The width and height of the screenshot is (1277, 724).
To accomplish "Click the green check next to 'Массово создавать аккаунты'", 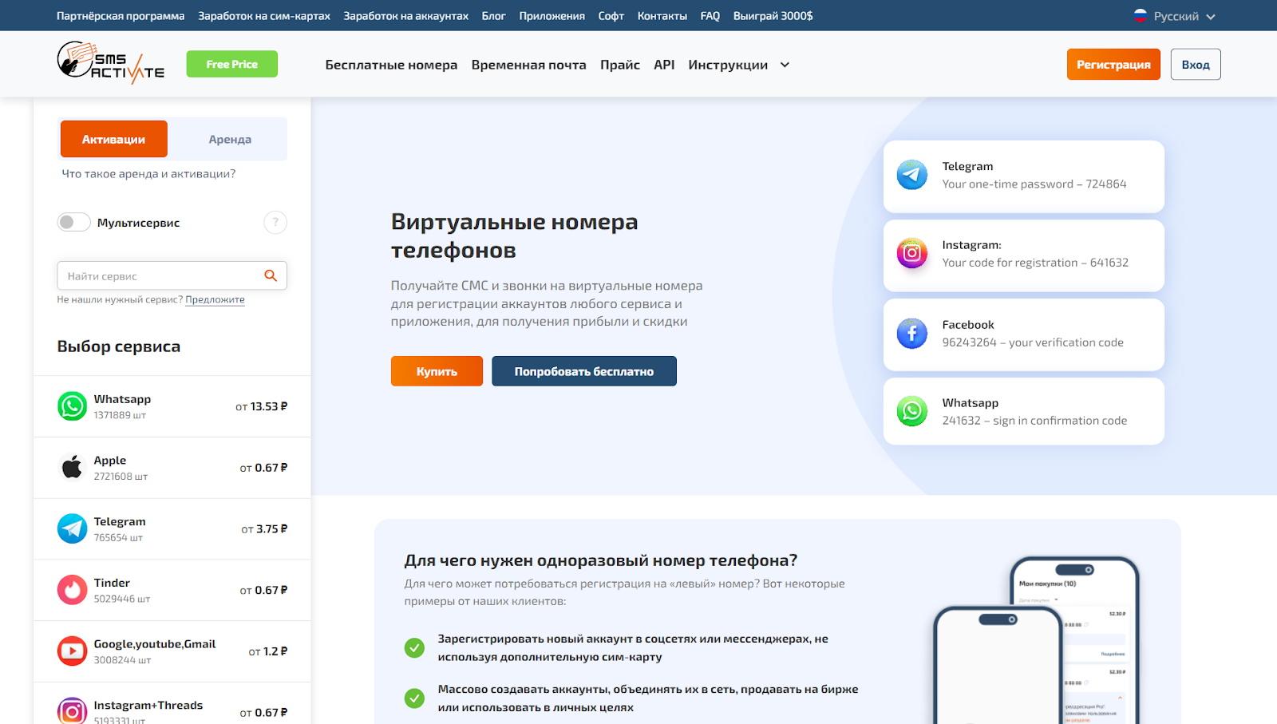I will 414,698.
